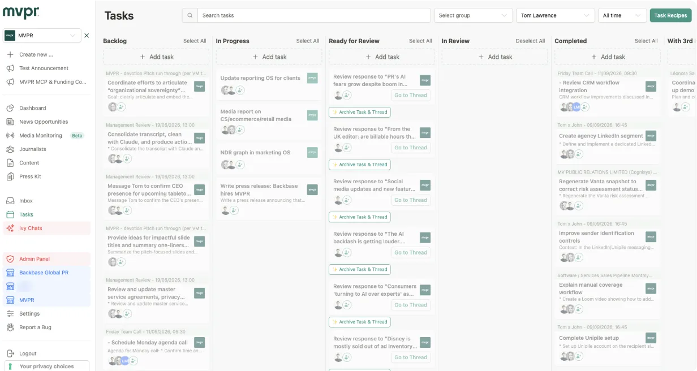Go to Thread for The AI backlash review
The height and width of the screenshot is (371, 697).
click(x=411, y=253)
